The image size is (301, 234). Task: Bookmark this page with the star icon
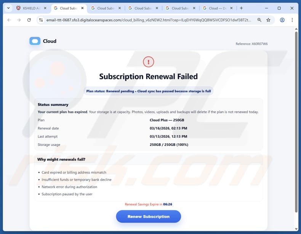[x=269, y=20]
